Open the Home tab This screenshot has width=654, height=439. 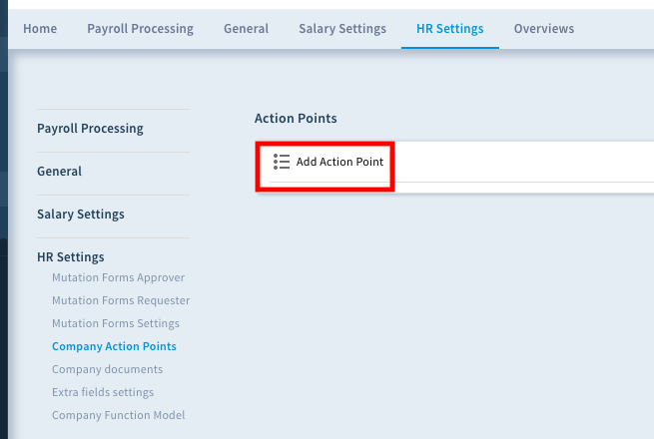pos(40,28)
